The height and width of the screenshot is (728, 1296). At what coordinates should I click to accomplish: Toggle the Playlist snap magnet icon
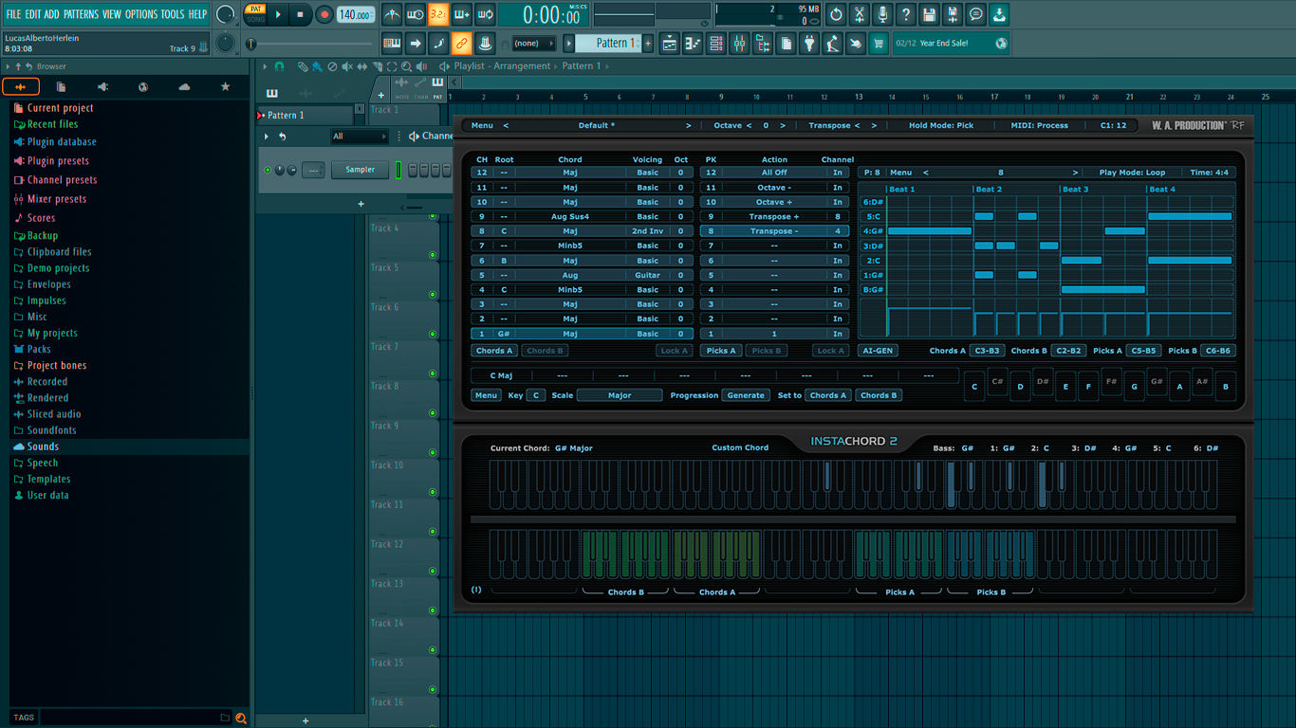coord(279,66)
